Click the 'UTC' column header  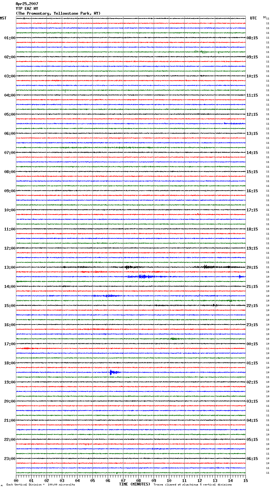pos(253,18)
